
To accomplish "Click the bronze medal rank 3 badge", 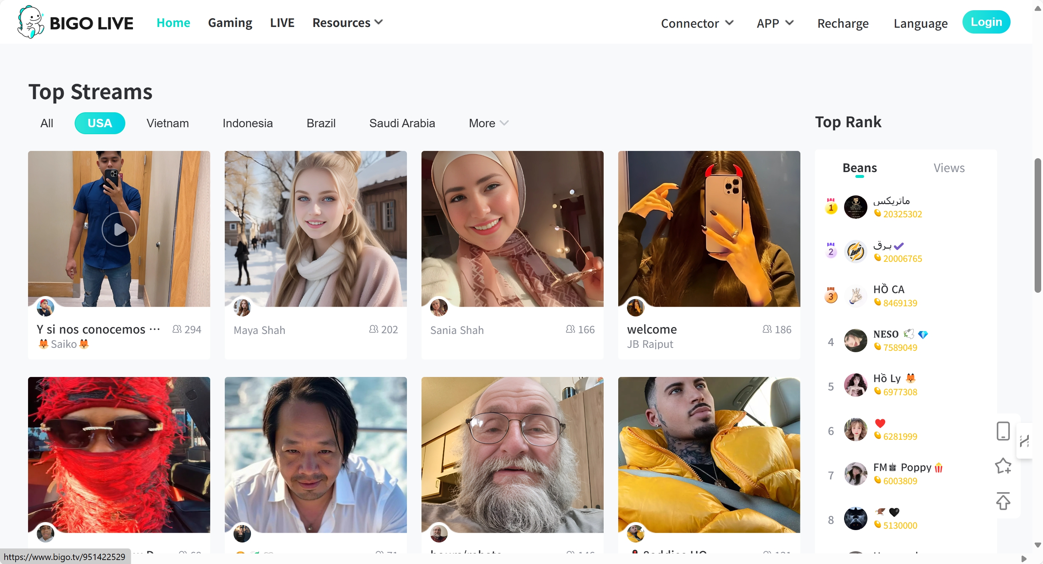I will (x=831, y=295).
